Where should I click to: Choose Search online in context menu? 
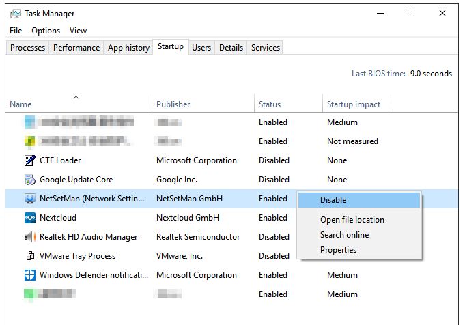pyautogui.click(x=344, y=235)
